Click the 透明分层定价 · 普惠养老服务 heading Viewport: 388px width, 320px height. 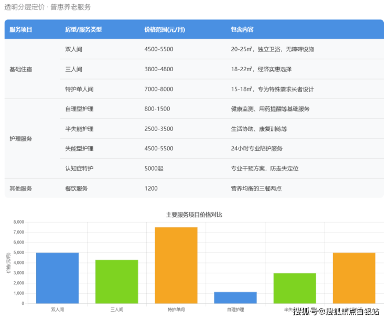pyautogui.click(x=48, y=7)
